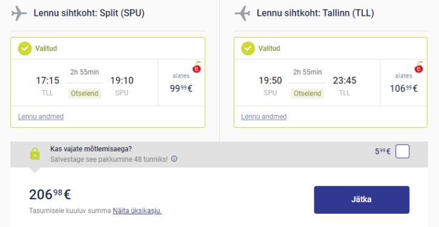
Task: Click the airplane icon next to Split (SPU)
Action: coord(19,13)
